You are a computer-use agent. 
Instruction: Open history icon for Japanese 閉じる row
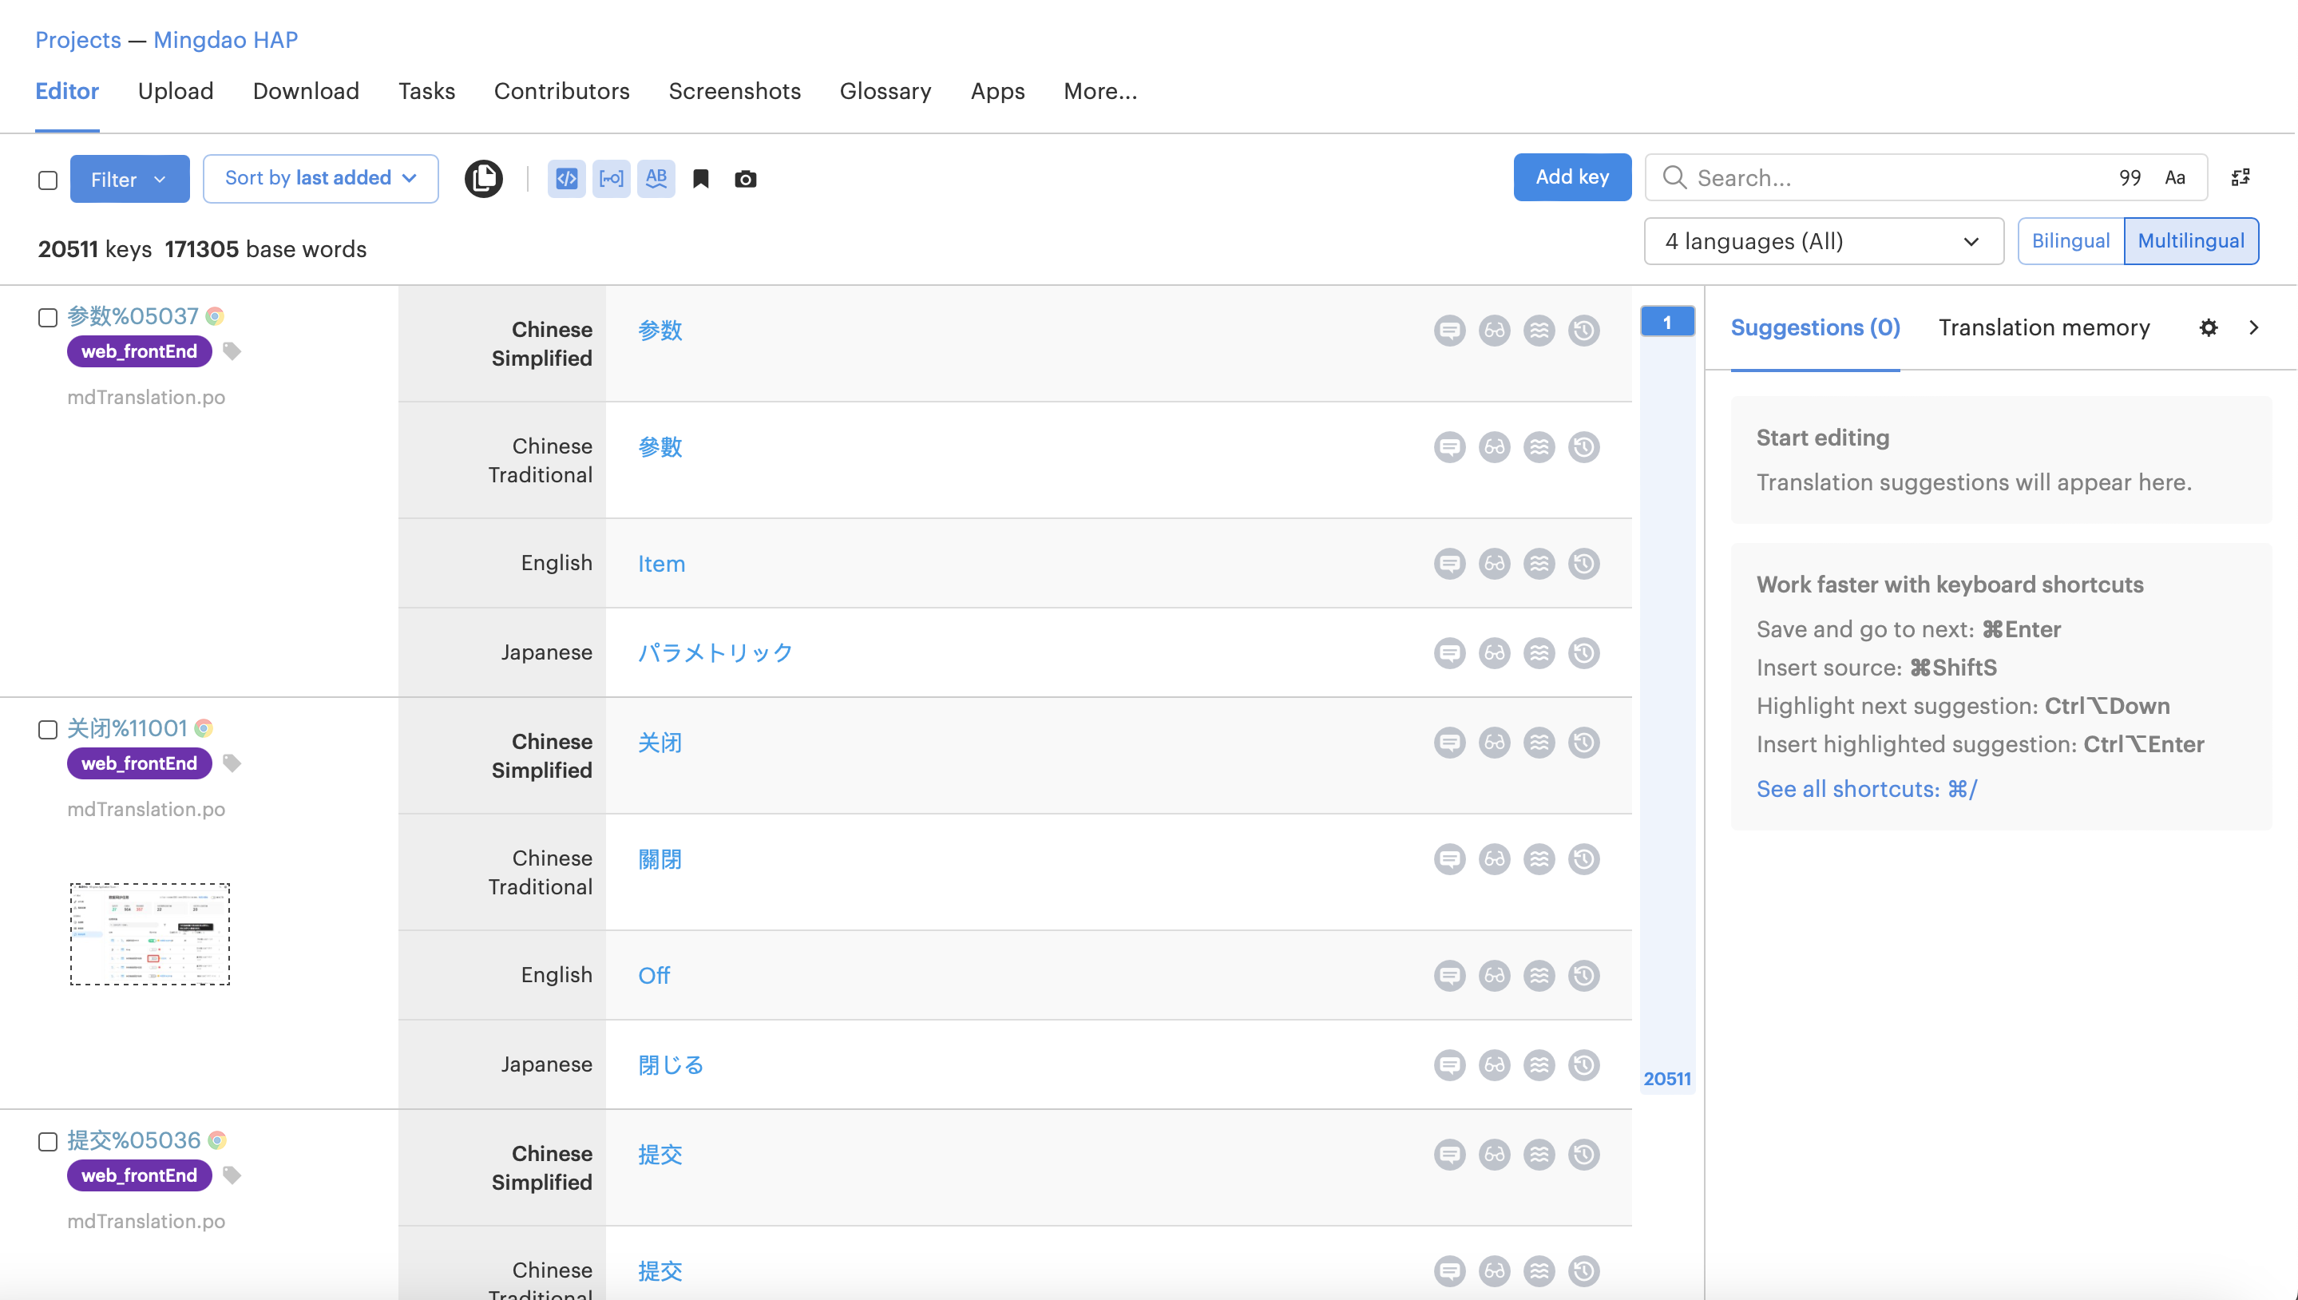1584,1065
